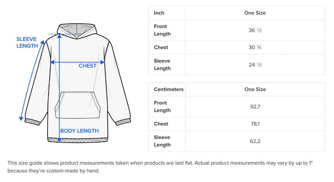
Task: Click the 62,2 sleeve length value
Action: coord(255,141)
